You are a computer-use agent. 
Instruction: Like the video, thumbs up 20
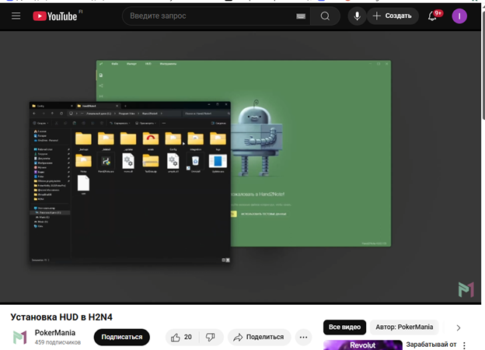(182, 337)
